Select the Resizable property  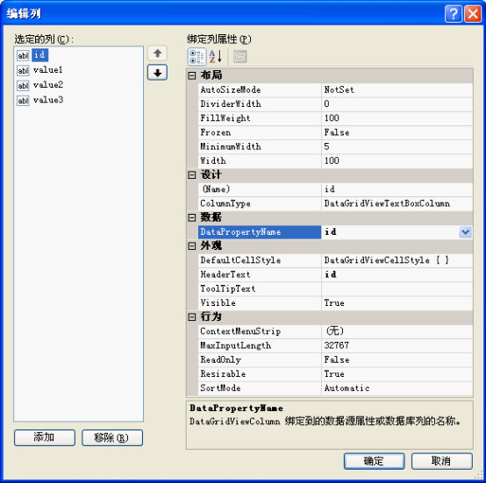click(x=260, y=374)
